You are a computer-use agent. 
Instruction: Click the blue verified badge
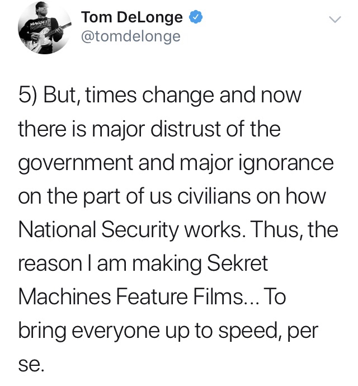[x=194, y=18]
